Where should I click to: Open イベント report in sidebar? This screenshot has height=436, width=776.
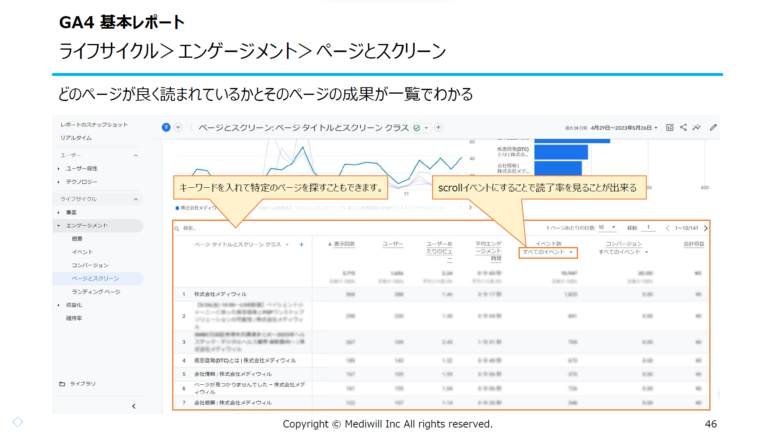point(82,252)
